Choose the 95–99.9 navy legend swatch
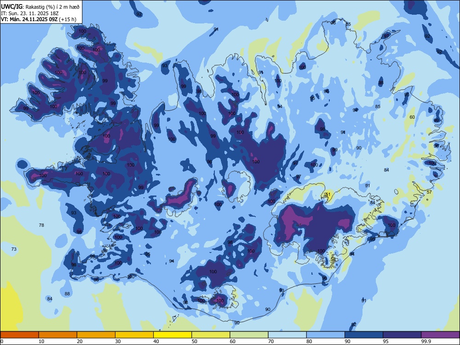The image size is (460, 345). pyautogui.click(x=402, y=335)
